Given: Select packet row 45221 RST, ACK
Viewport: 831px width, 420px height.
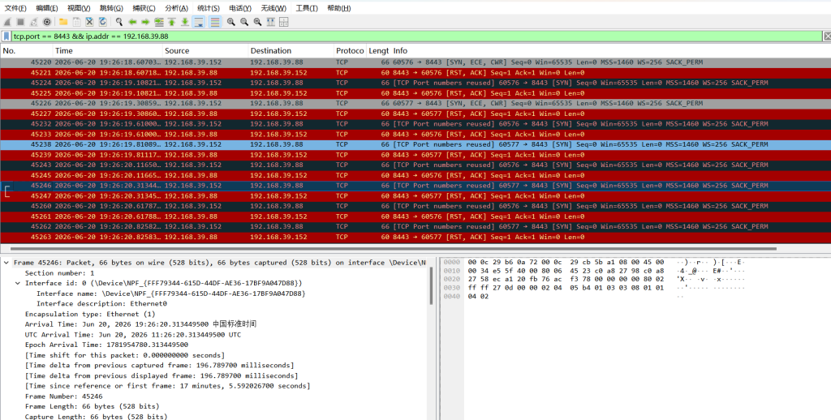Looking at the screenshot, I should click(x=415, y=72).
